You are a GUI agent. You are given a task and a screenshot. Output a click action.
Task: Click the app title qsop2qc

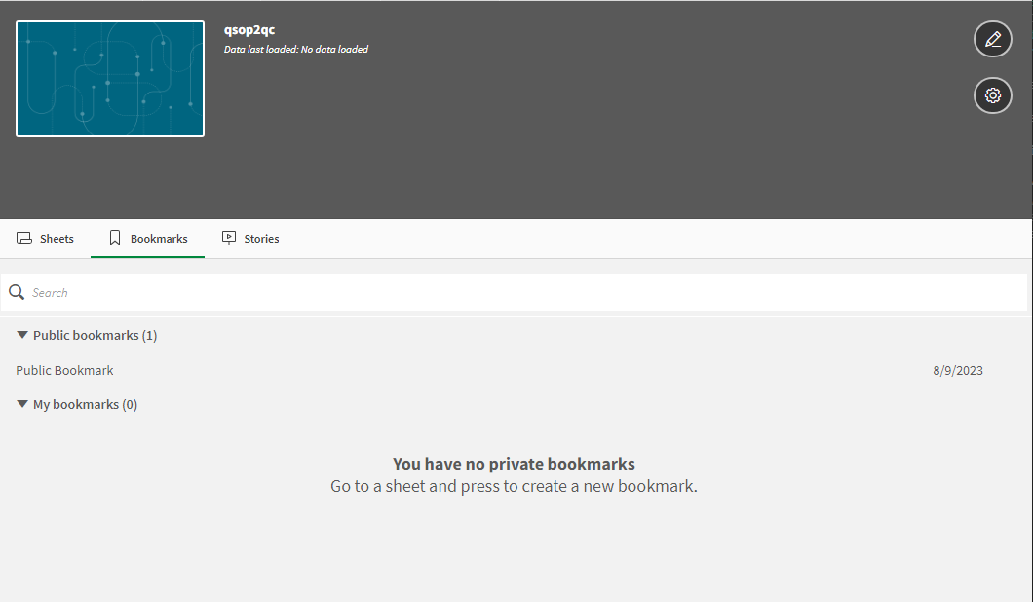point(249,30)
